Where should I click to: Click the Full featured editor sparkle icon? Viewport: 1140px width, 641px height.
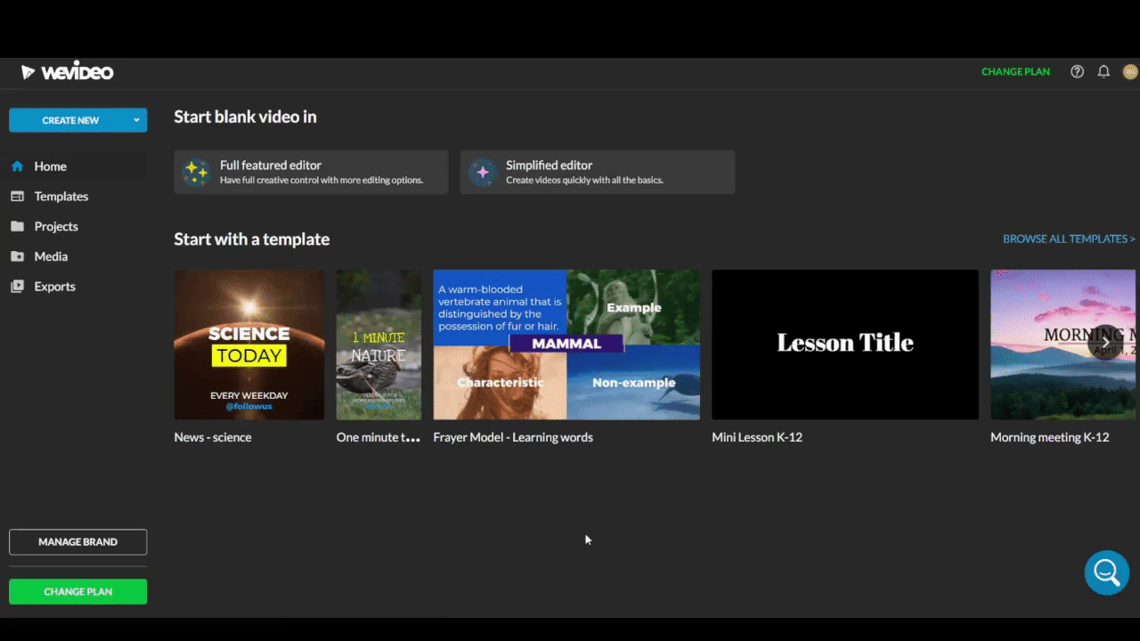coord(196,172)
